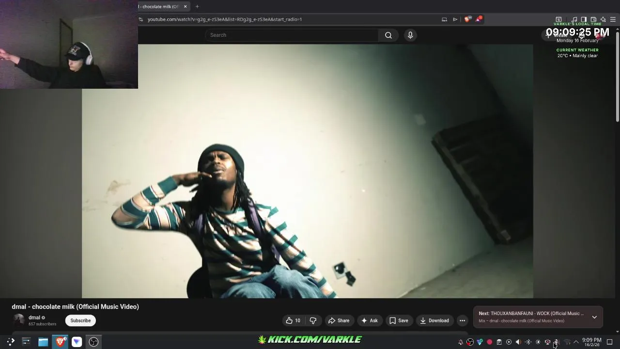This screenshot has width=620, height=349.
Task: Open screen brightness tray icon
Action: (538, 342)
